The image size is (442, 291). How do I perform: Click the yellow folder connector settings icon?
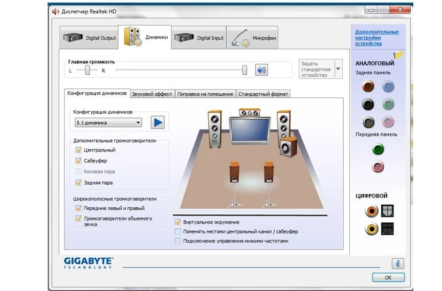[398, 54]
